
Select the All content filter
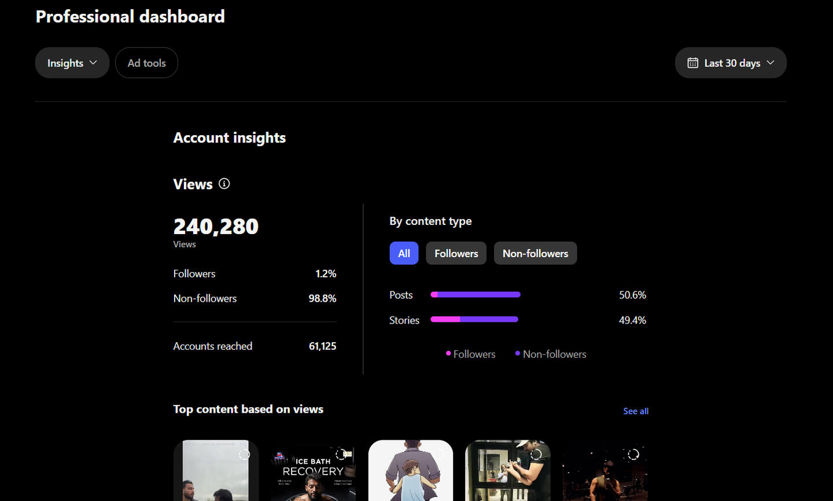pos(404,253)
